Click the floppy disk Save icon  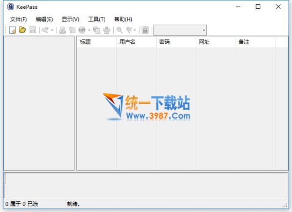tap(33, 30)
